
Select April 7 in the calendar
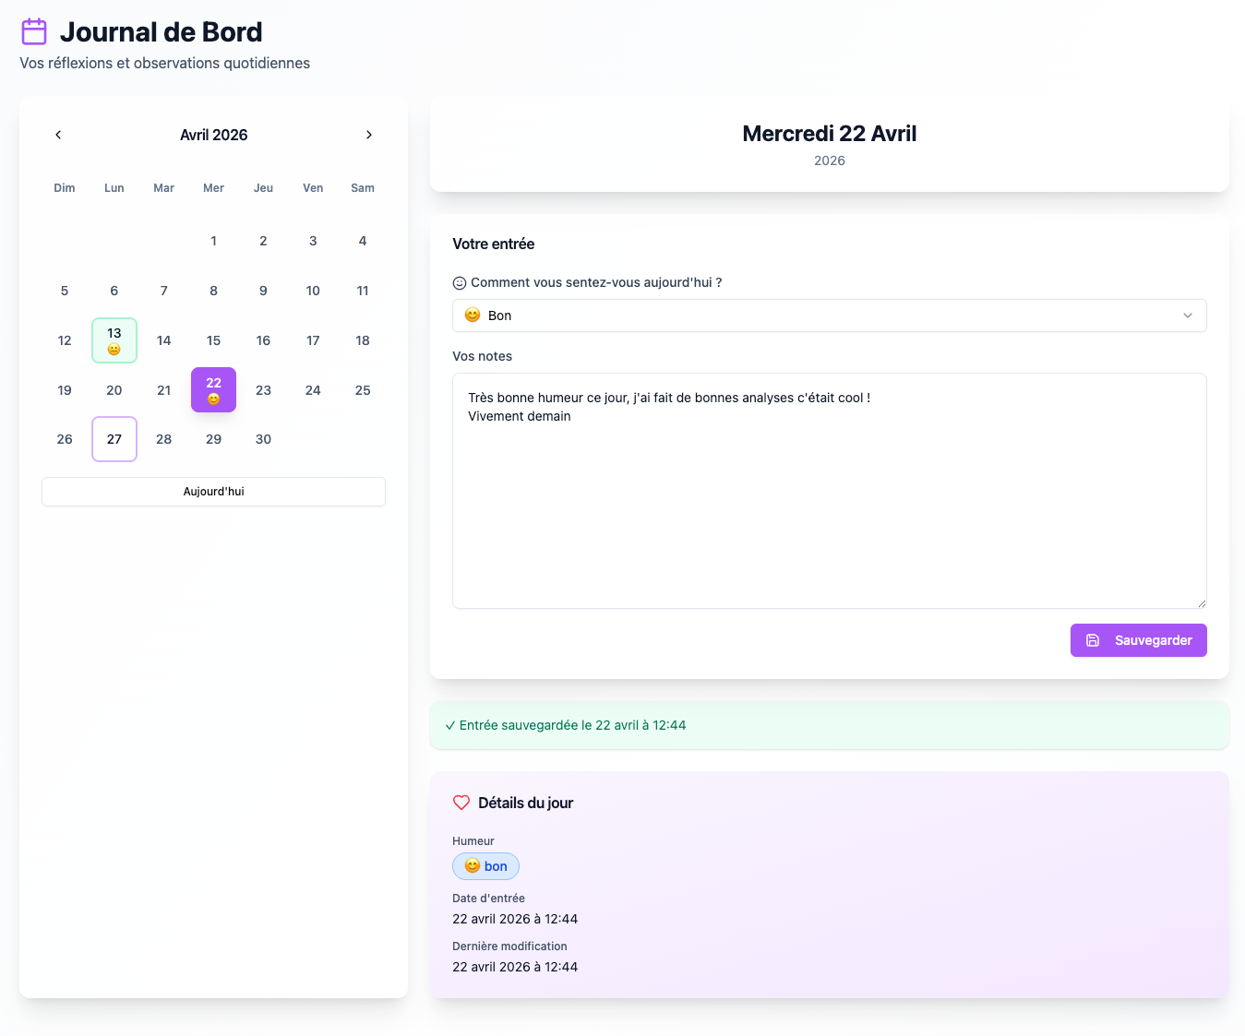coord(164,291)
